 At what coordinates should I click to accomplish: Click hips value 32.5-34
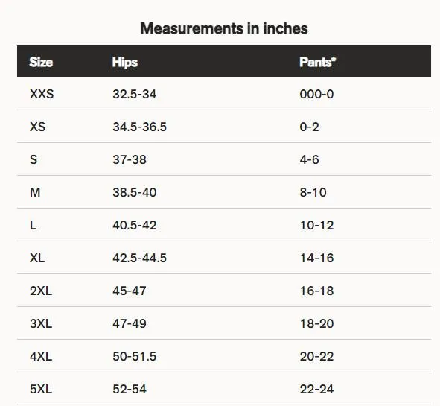click(x=135, y=94)
